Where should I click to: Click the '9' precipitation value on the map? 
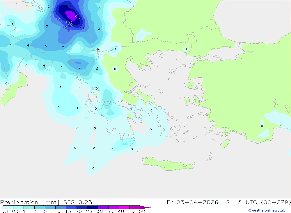point(83,8)
